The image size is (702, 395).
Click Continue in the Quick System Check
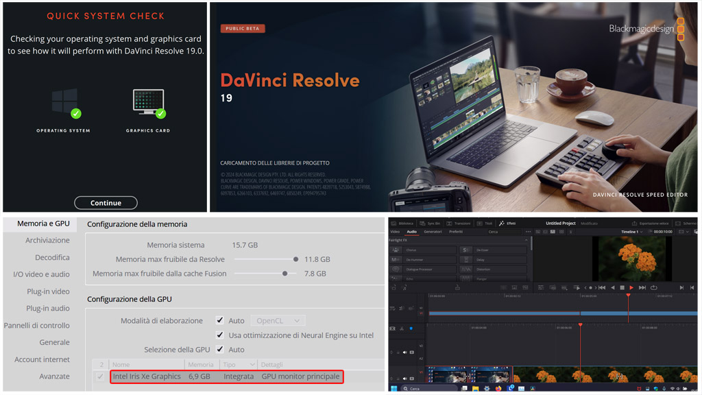[x=106, y=203]
